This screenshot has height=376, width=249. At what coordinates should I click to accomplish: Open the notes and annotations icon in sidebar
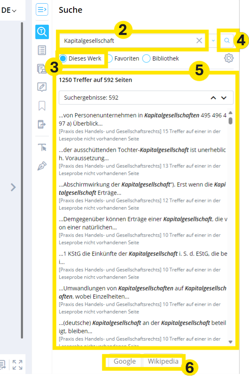tap(42, 87)
